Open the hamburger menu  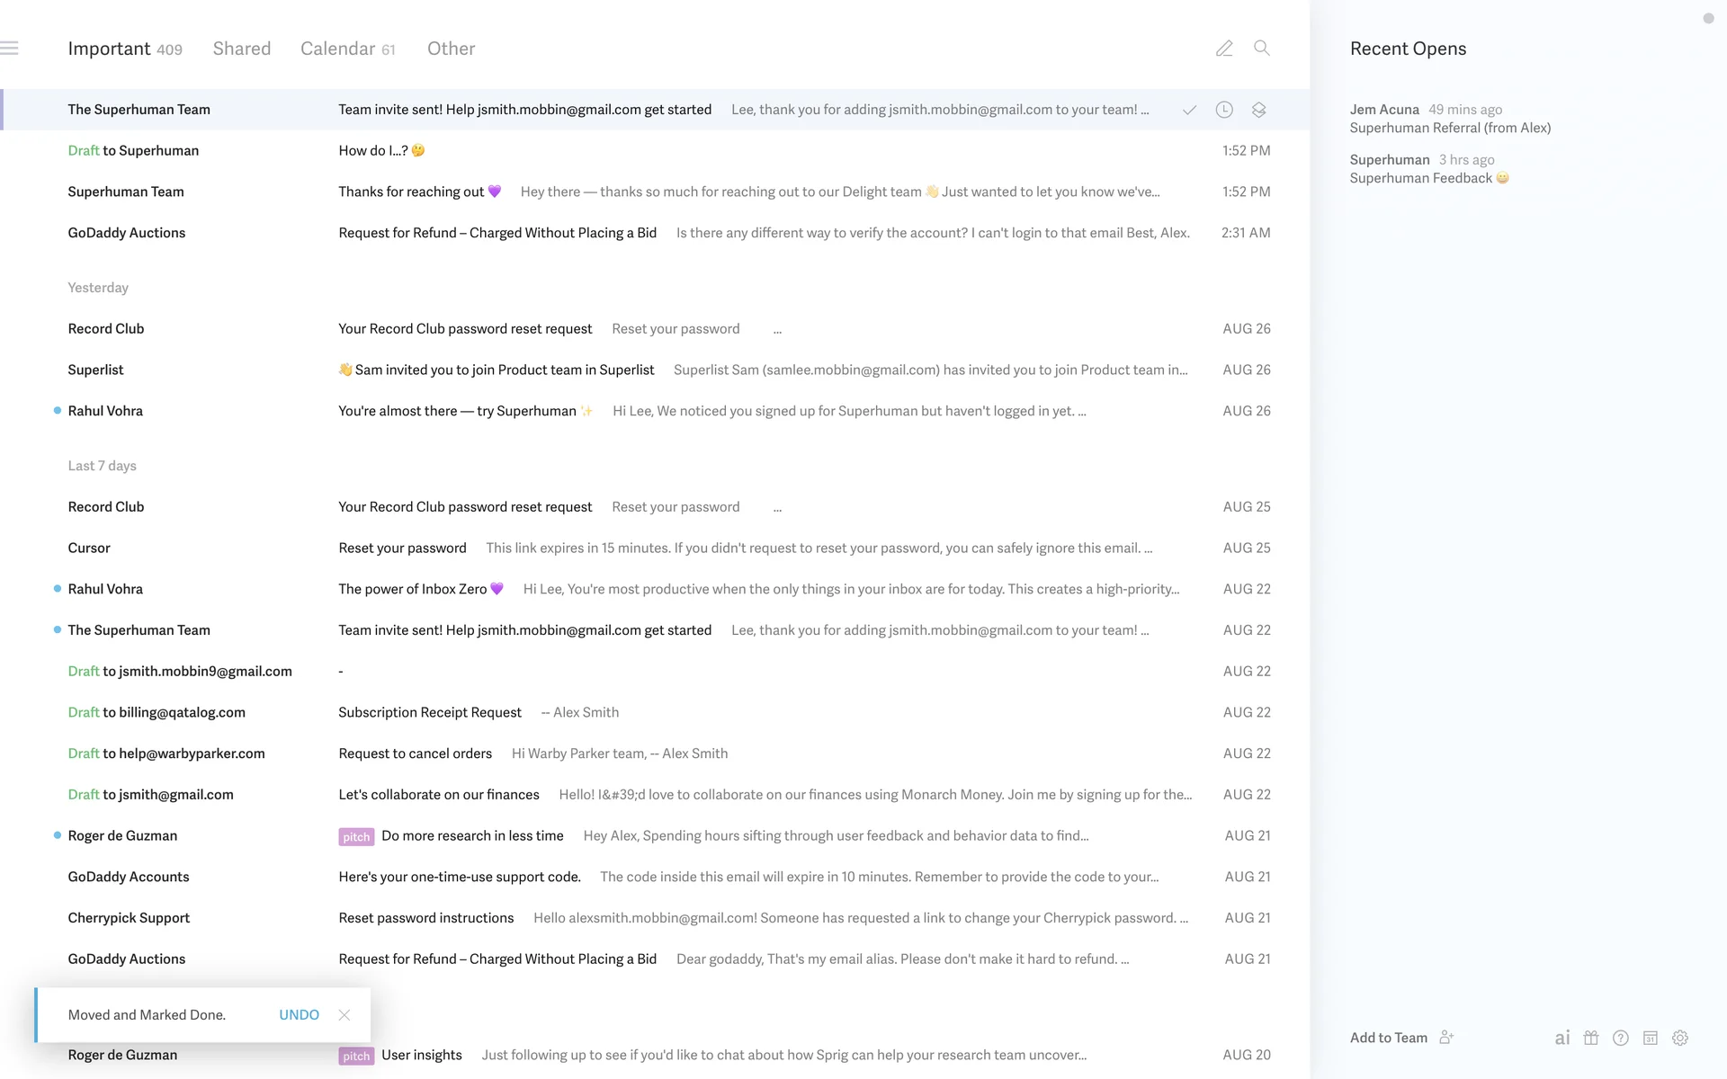pyautogui.click(x=10, y=49)
